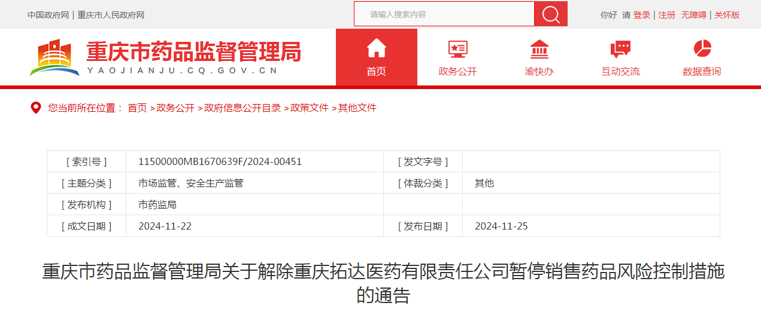Select the 首页 navigation label
Screen dimensions: 761x318
pyautogui.click(x=376, y=72)
